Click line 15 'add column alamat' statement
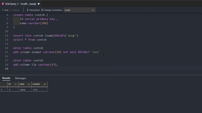202x113 pixels. pos(56,52)
